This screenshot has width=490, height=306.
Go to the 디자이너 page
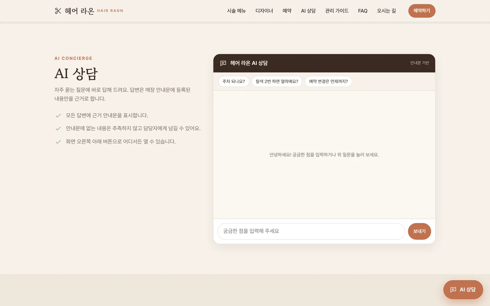264,11
